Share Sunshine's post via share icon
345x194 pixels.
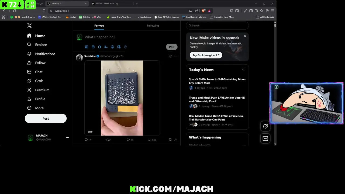click(x=176, y=140)
